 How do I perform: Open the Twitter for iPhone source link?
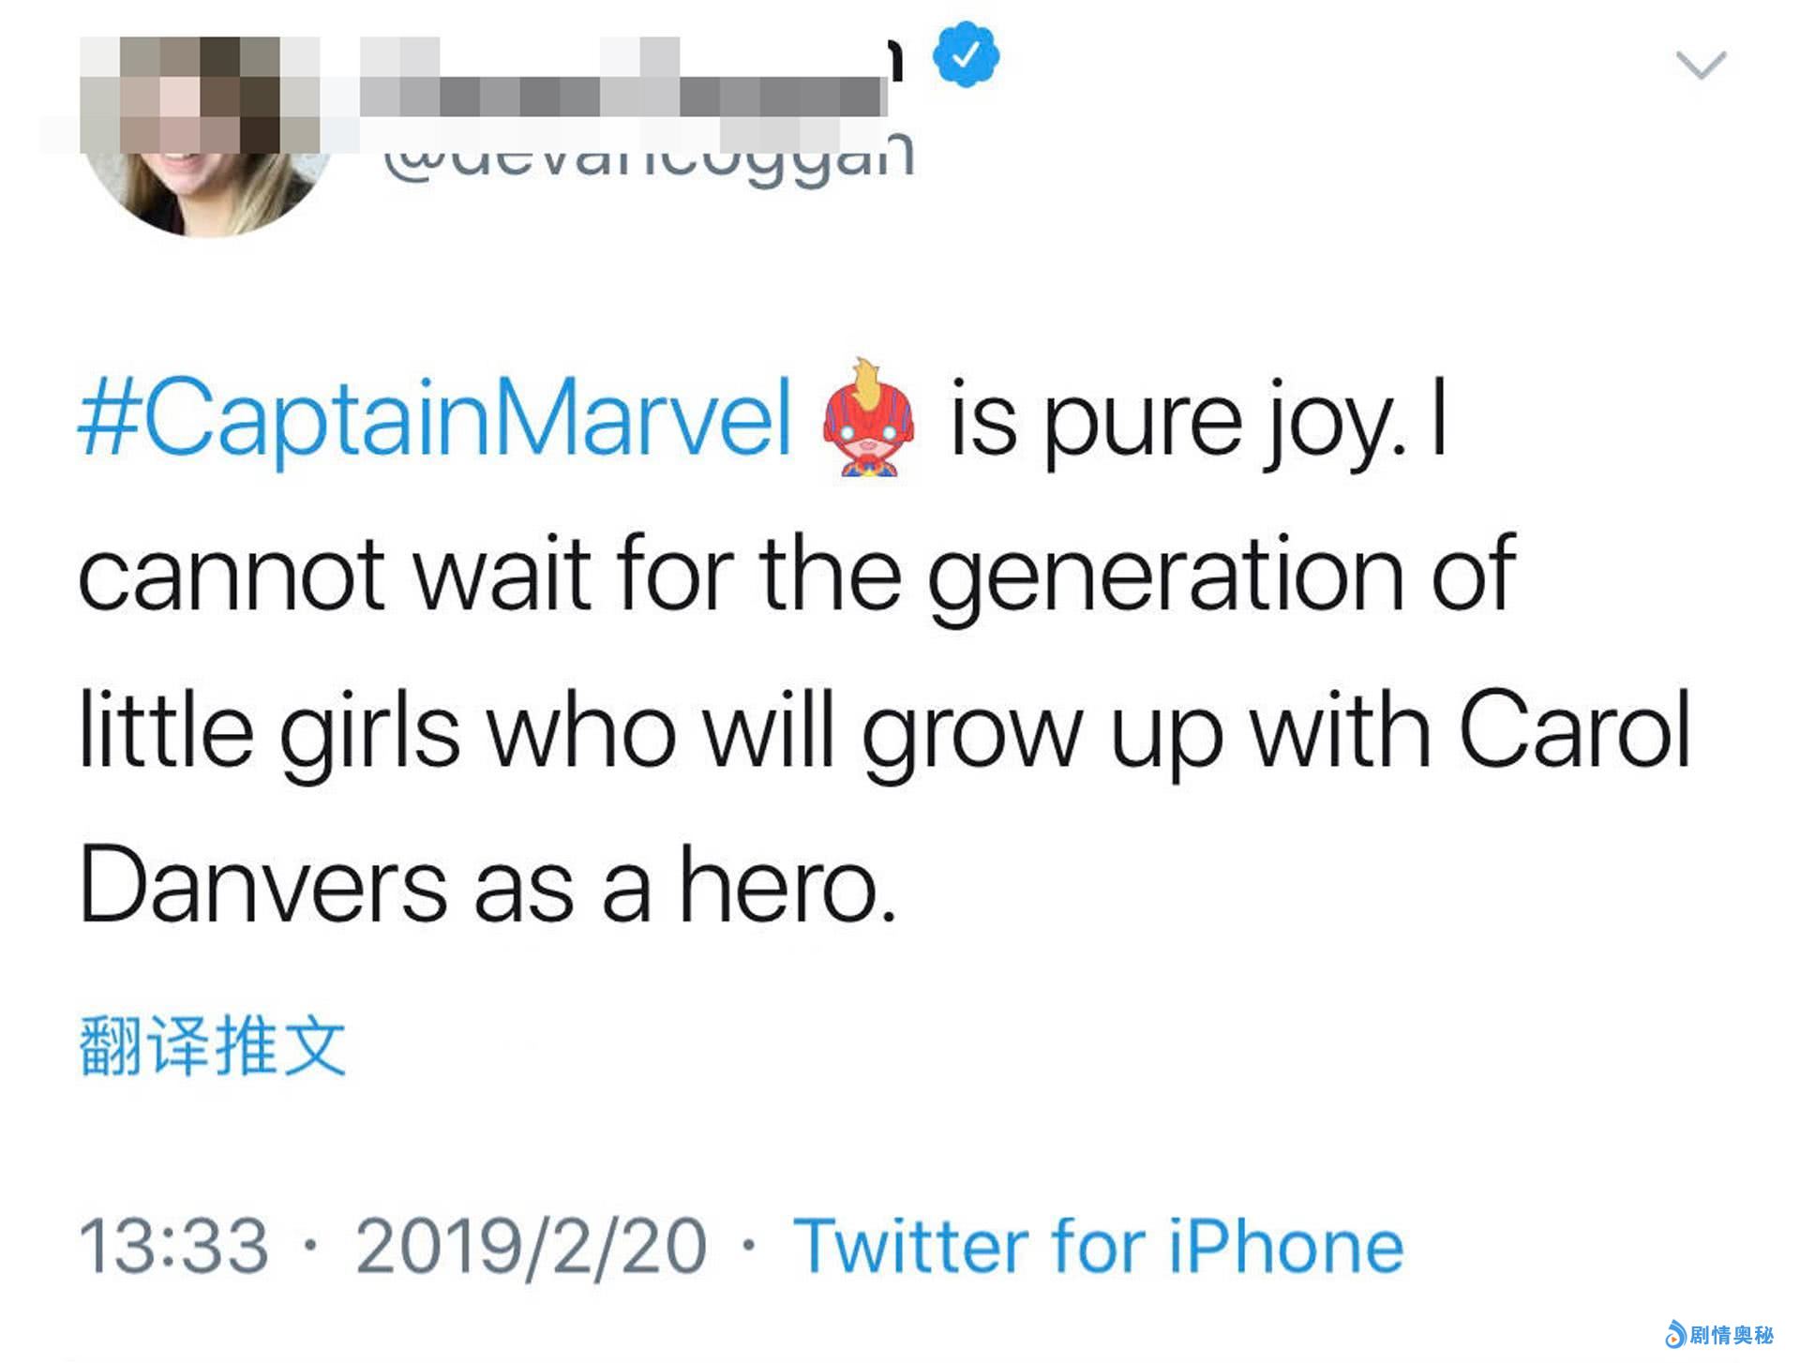(x=1098, y=1246)
